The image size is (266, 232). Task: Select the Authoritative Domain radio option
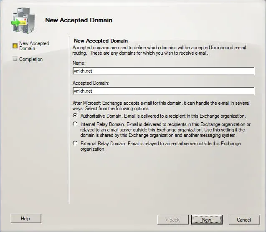point(75,116)
